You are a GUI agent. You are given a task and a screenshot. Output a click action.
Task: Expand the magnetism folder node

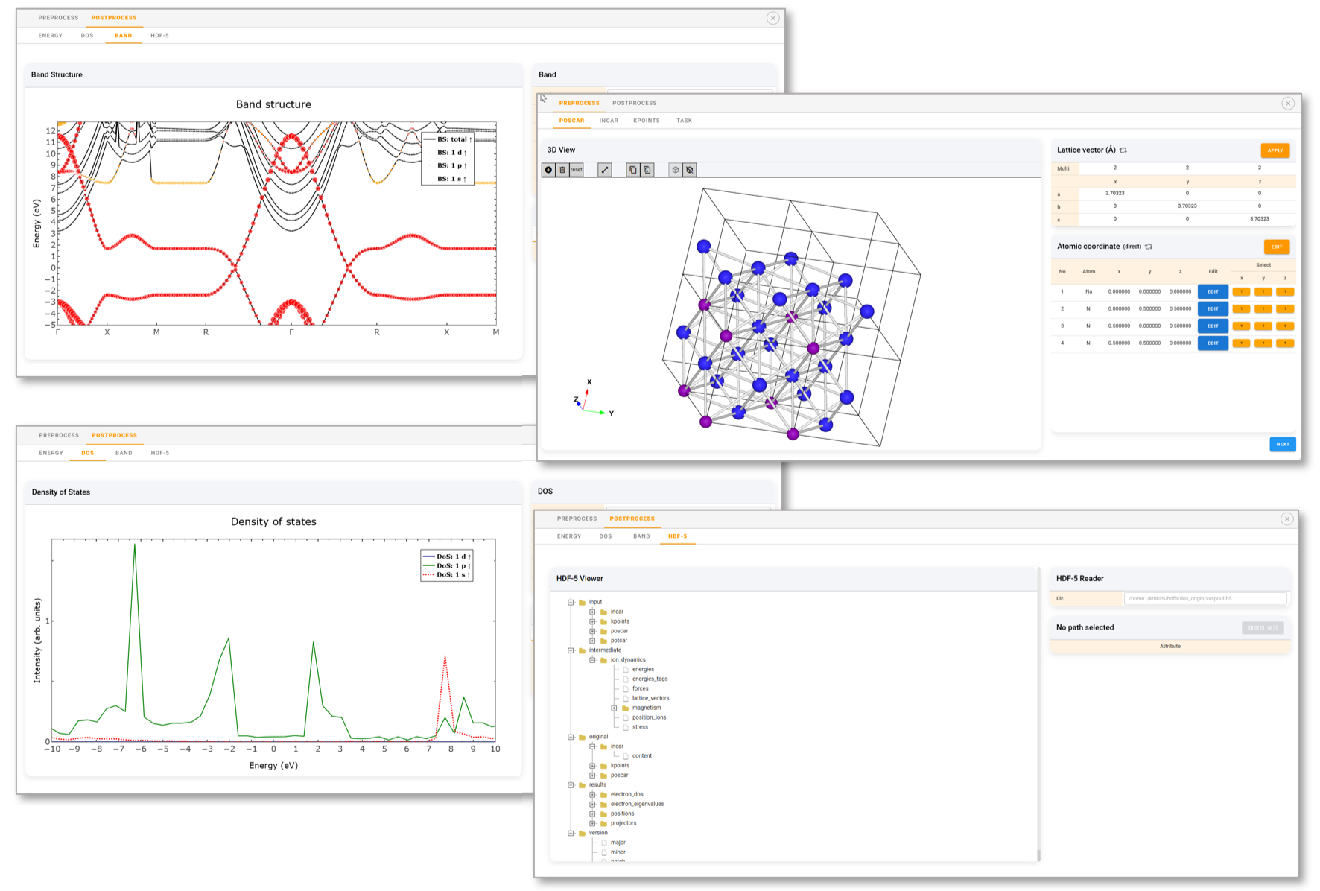(615, 708)
